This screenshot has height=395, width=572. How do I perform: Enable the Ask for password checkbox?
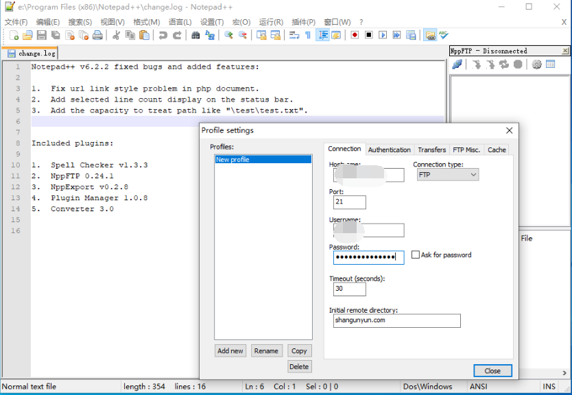pos(416,255)
